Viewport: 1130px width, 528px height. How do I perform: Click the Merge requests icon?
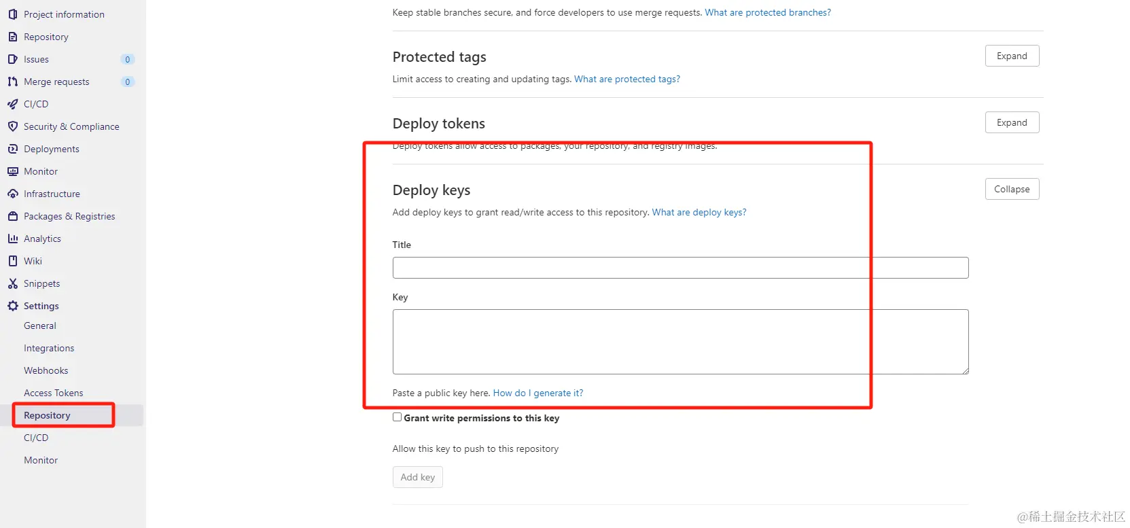tap(12, 82)
